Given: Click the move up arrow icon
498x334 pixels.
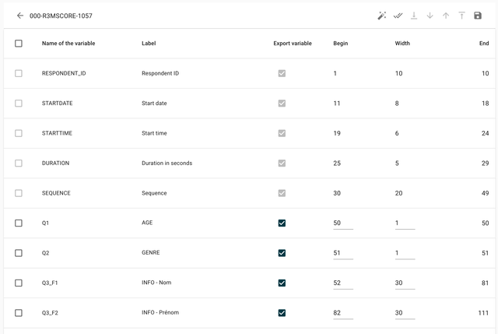Looking at the screenshot, I should 446,16.
